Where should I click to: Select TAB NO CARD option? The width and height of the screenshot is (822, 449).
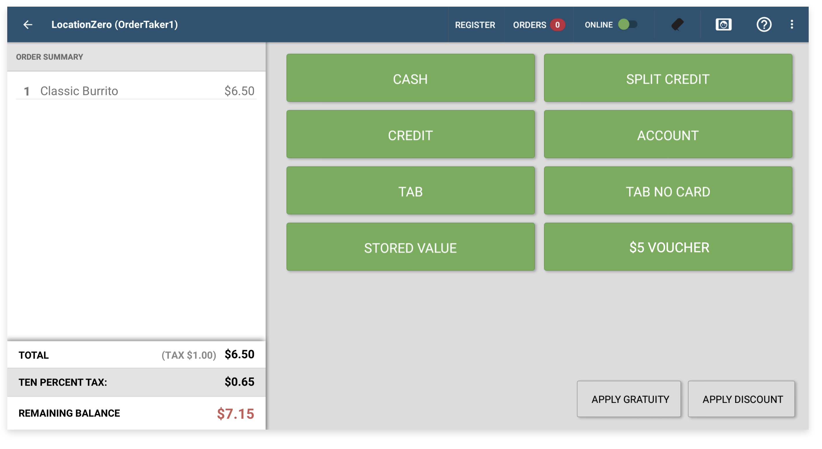coord(667,191)
